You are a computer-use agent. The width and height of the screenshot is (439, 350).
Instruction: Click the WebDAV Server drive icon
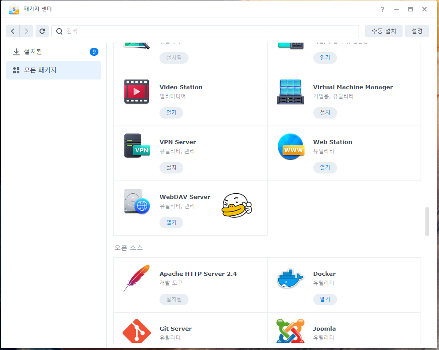[137, 202]
